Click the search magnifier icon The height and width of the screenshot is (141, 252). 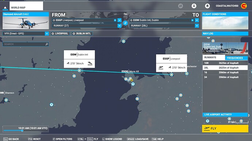(47, 44)
